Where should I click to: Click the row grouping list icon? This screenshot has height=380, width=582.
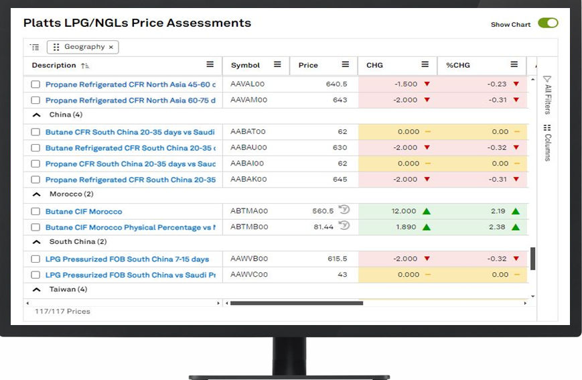coord(35,47)
